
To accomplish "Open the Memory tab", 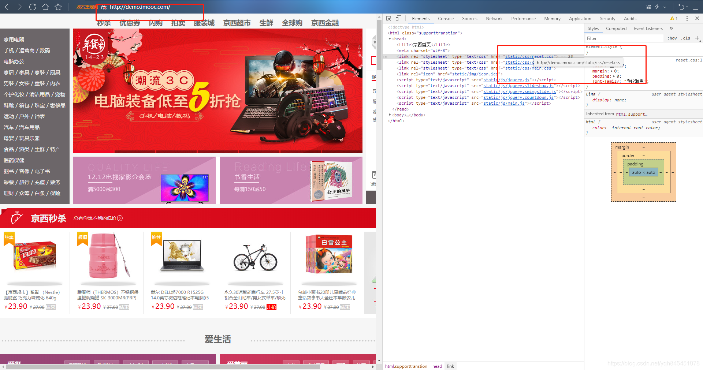I will pos(552,19).
